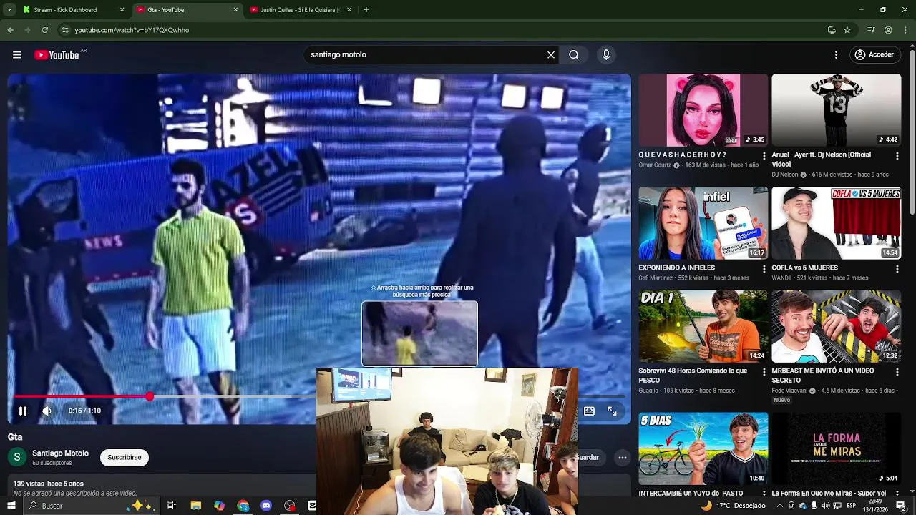
Task: Open 5 DIAS bicycle video thumbnail
Action: [x=703, y=448]
